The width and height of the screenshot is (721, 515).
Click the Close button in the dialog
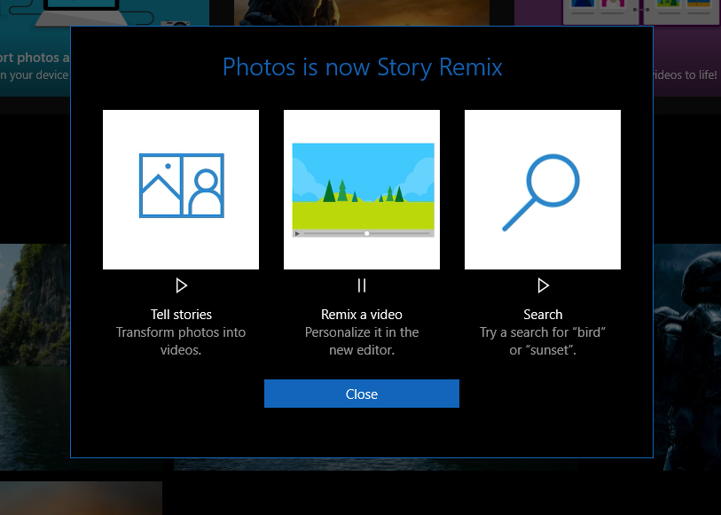click(x=362, y=394)
